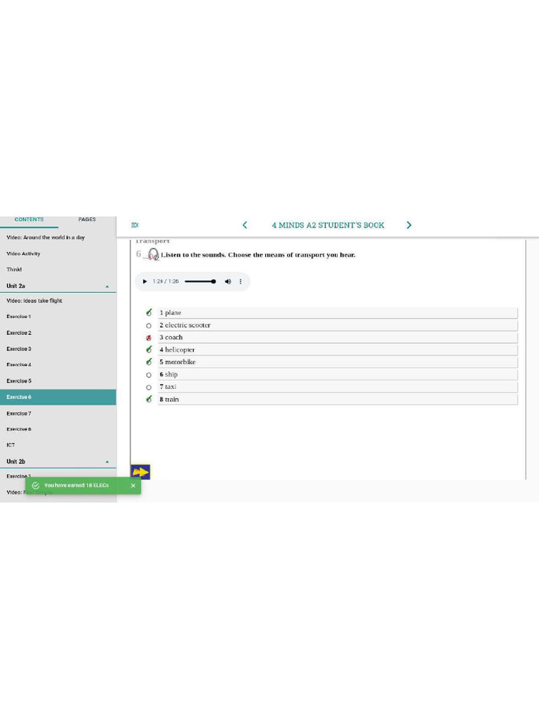Collapse the Unit 2b section

pyautogui.click(x=107, y=462)
